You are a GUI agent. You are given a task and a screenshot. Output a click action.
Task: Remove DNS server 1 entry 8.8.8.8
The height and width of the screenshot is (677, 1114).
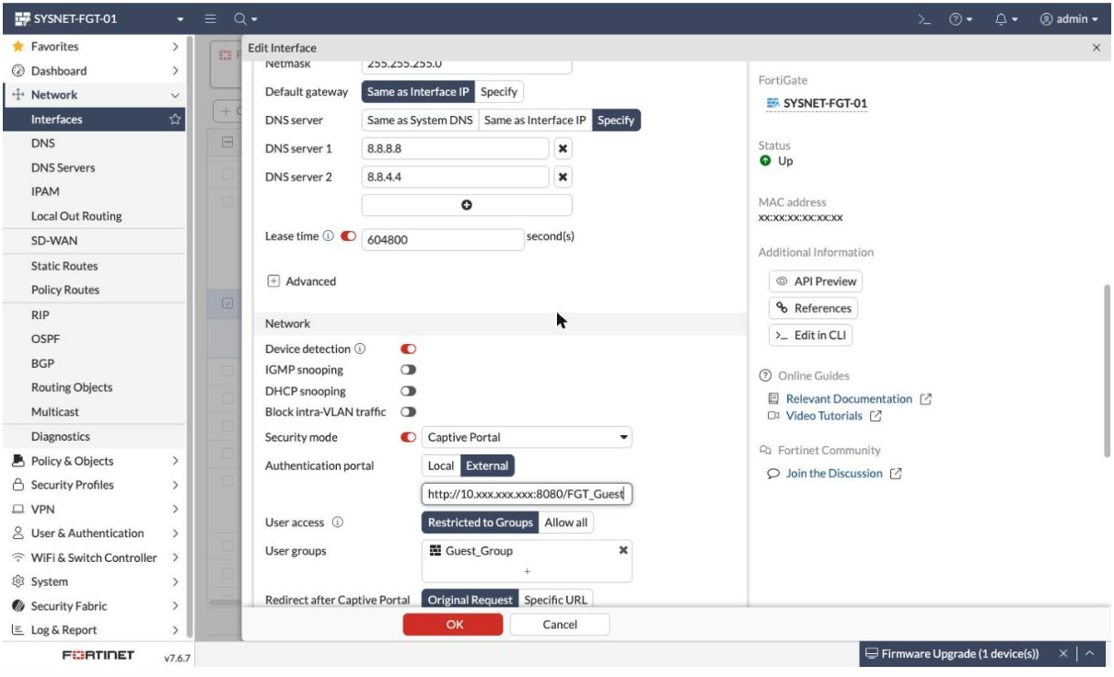563,149
